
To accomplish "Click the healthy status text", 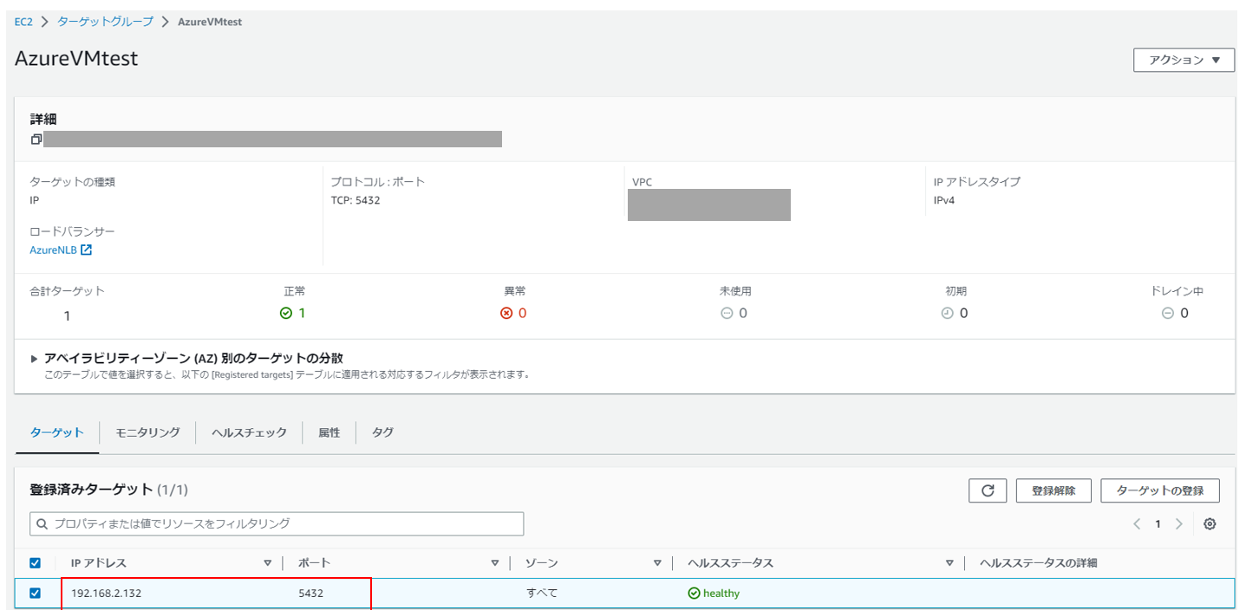I will coord(721,594).
